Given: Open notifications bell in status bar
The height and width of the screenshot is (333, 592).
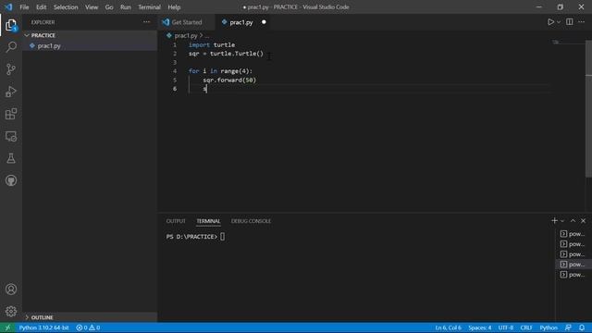Looking at the screenshot, I should (x=582, y=327).
